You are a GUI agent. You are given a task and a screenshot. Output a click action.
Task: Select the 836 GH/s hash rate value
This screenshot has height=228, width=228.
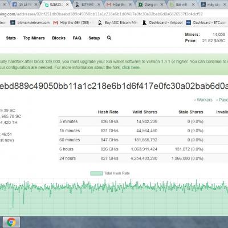click(x=109, y=121)
